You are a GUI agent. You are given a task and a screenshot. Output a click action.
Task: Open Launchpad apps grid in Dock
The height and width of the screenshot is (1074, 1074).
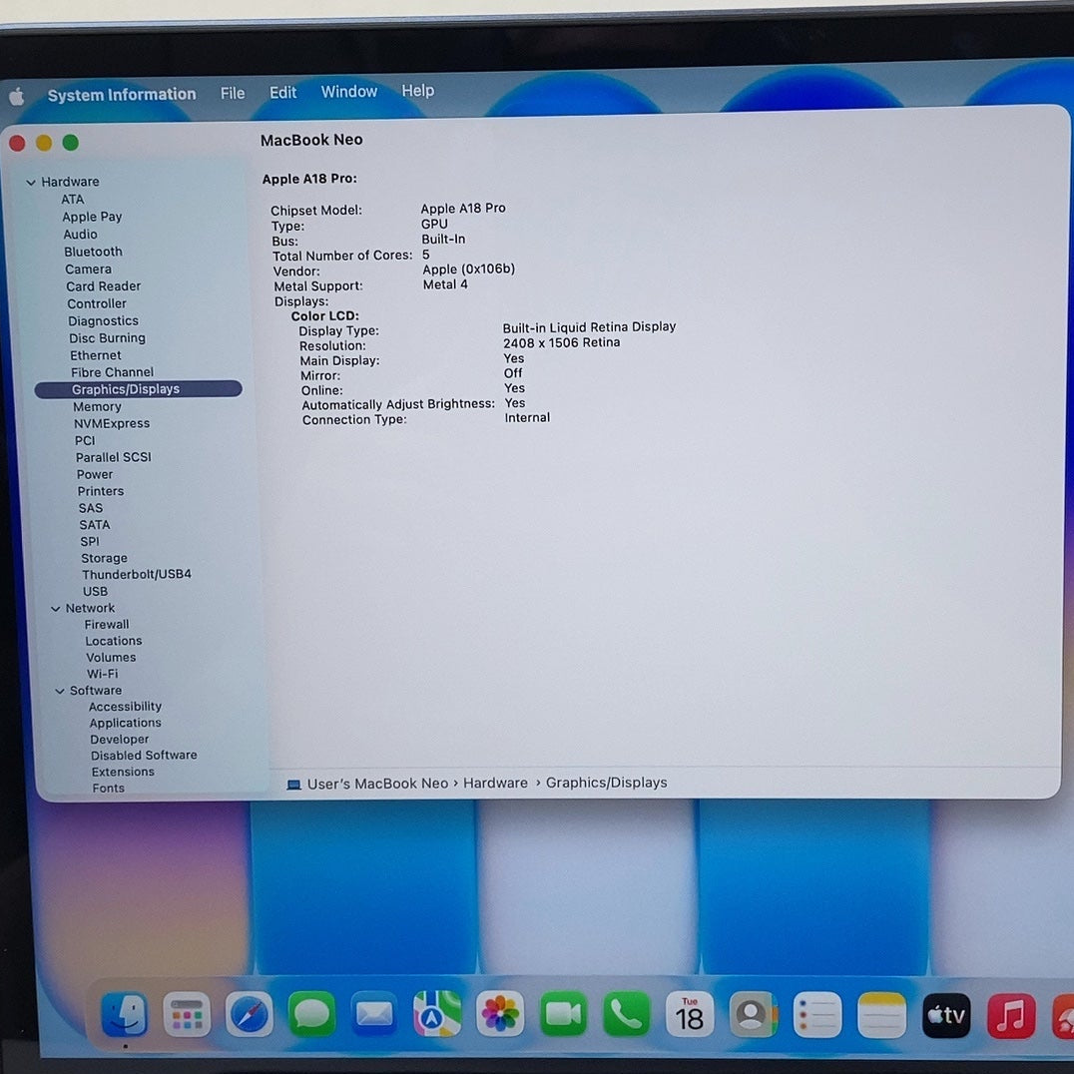click(x=187, y=1014)
